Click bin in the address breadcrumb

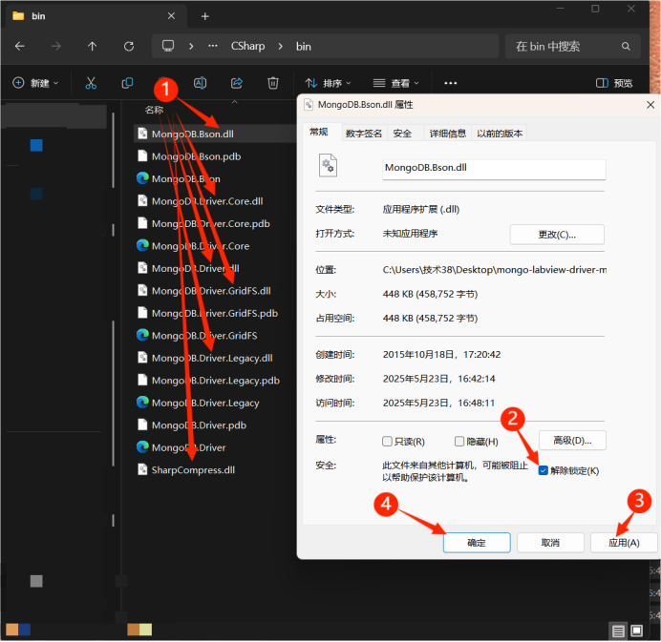click(303, 47)
